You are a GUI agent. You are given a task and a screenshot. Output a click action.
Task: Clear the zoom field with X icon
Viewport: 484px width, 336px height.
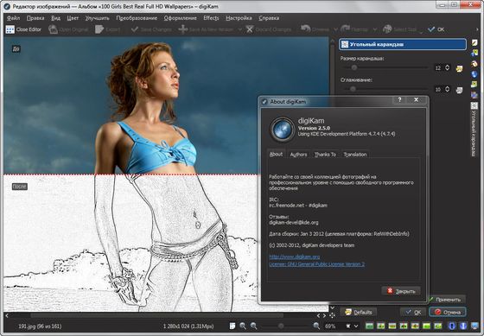coord(348,326)
